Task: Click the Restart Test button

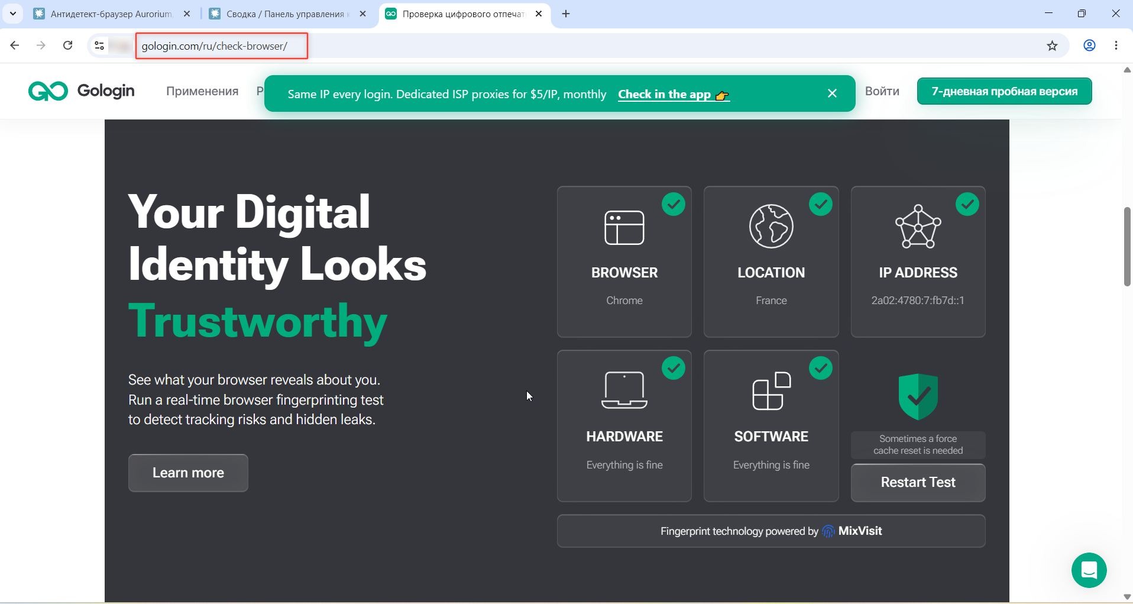Action: coord(918,483)
